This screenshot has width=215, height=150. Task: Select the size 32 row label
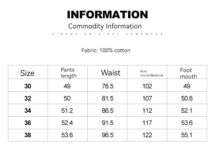coord(28,99)
